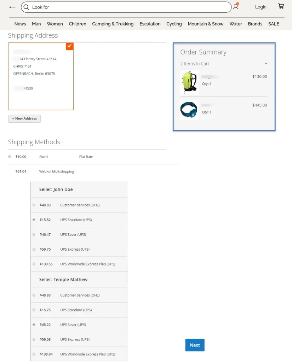Open the Mountain & Snow menu

click(x=205, y=24)
